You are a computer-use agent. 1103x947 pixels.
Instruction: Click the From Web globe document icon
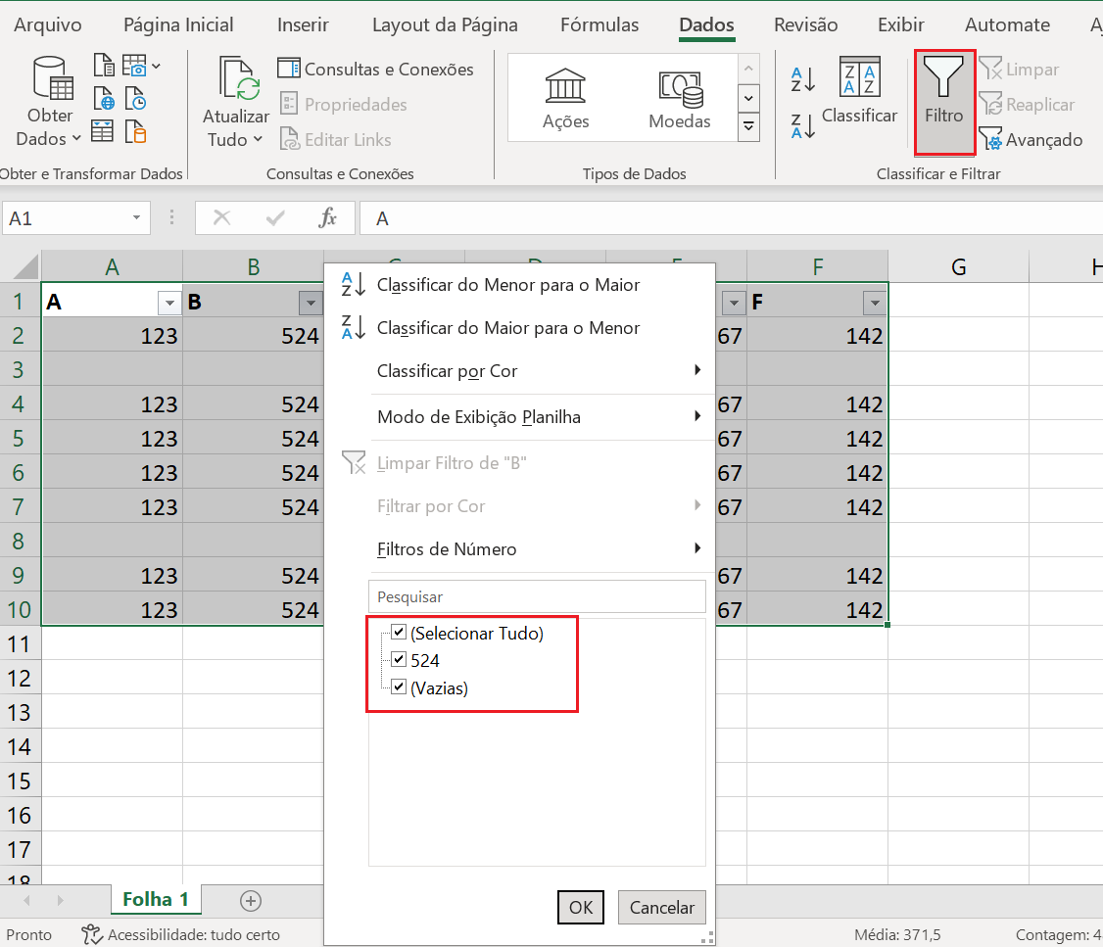pyautogui.click(x=104, y=99)
